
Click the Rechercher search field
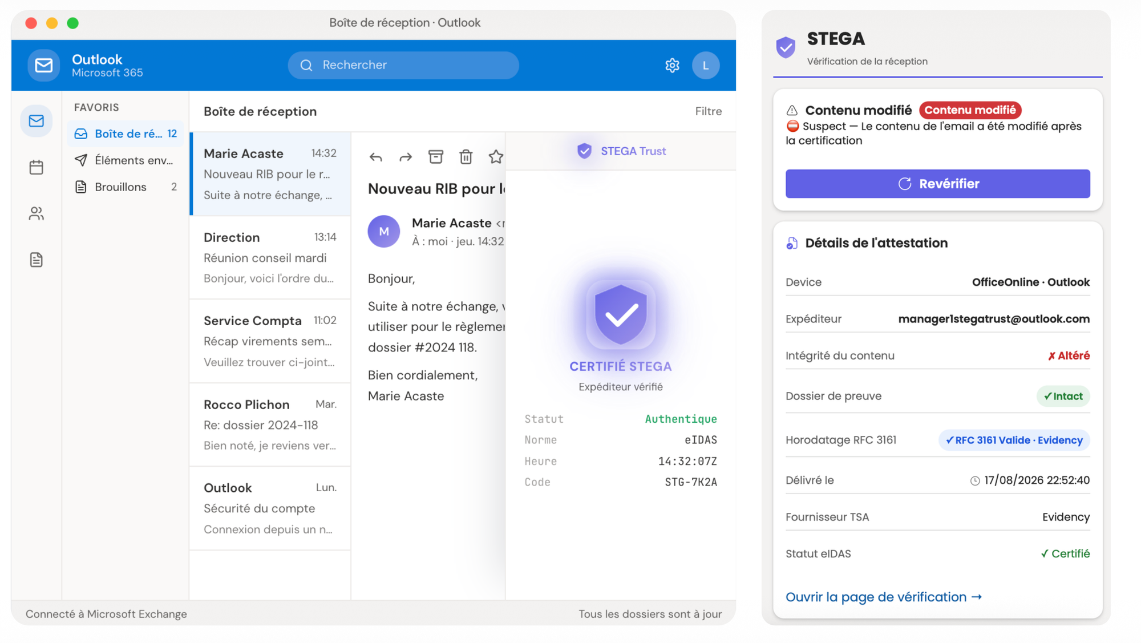click(403, 65)
